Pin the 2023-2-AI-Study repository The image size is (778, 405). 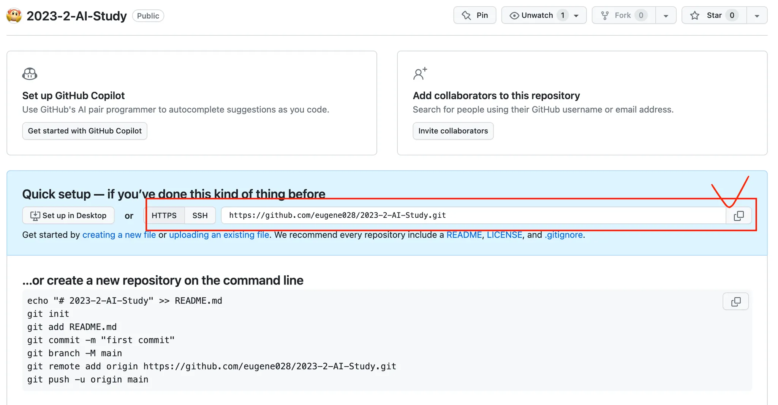tap(474, 15)
